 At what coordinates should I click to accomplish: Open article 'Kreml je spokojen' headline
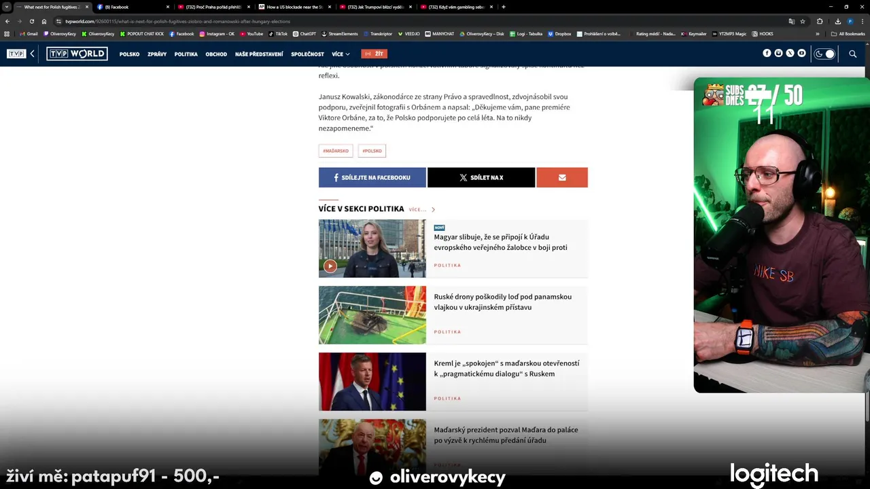click(x=507, y=369)
